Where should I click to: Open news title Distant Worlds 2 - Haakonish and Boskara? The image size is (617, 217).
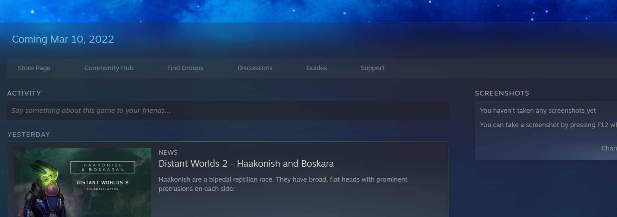tap(246, 164)
